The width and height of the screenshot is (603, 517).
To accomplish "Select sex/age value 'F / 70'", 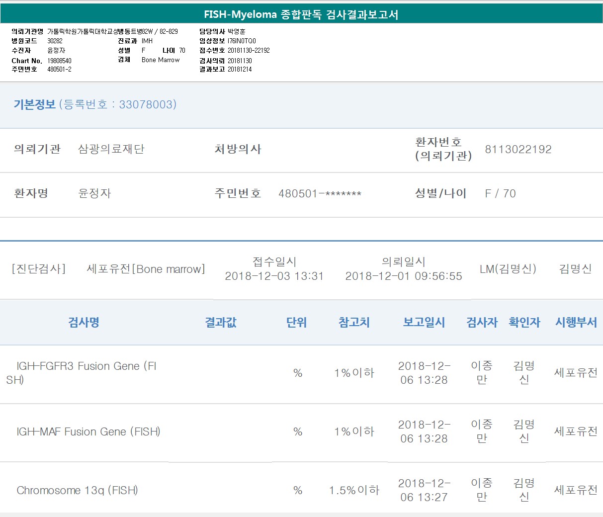I will pyautogui.click(x=500, y=193).
